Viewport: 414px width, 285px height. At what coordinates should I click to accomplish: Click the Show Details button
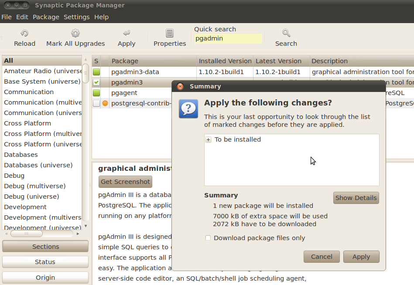[356, 198]
